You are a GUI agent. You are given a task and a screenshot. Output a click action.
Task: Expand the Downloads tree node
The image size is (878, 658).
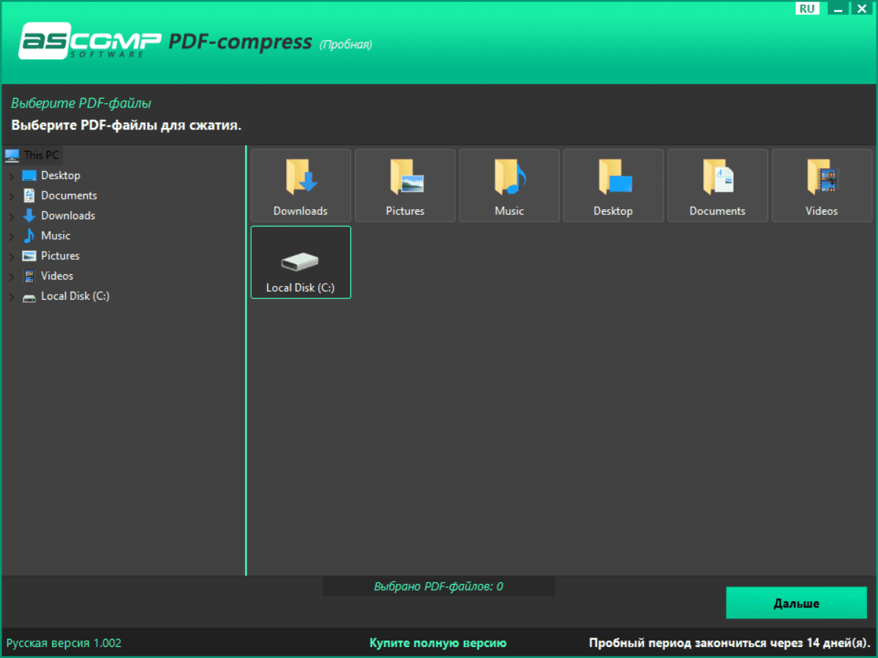(11, 216)
